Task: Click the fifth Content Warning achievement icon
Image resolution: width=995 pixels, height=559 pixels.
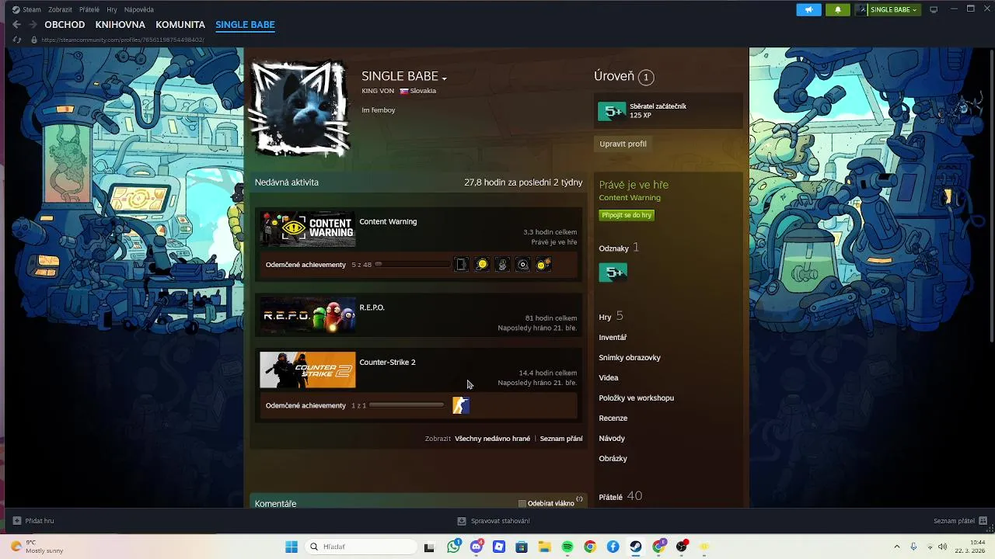Action: (543, 265)
